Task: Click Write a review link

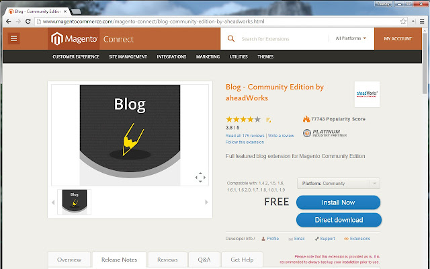Action: click(281, 136)
